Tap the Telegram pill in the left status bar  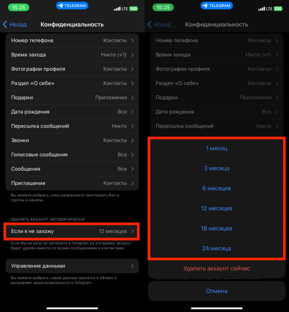(x=72, y=5)
